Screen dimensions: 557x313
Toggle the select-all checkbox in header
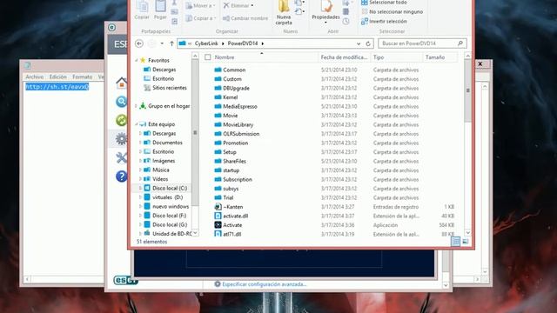[208, 57]
